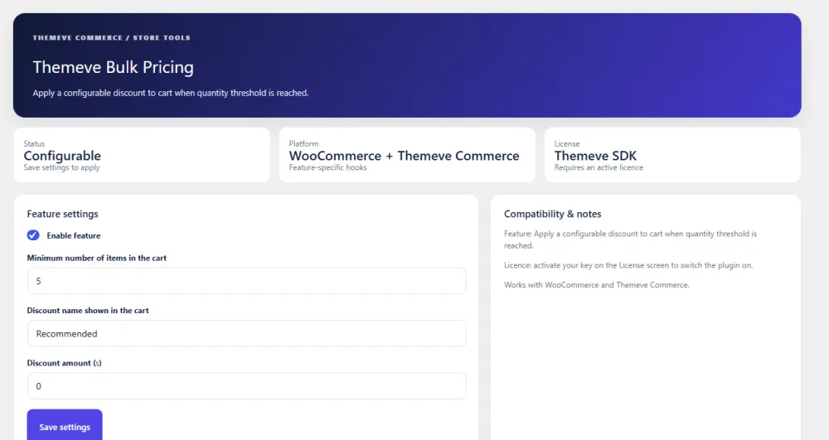829x440 pixels.
Task: Click the THEMEVE COMMERCE / STORE TOOLS breadcrumb
Action: (x=112, y=37)
